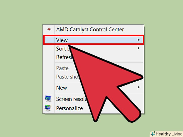This screenshot has height=137, width=183.
Task: Open the New menu item
Action: 62,88
